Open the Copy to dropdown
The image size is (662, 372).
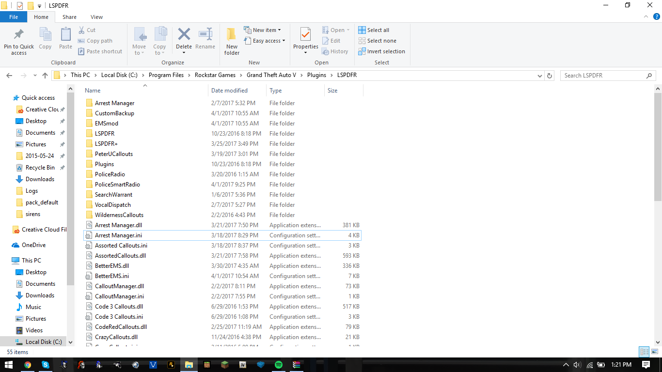pos(160,41)
